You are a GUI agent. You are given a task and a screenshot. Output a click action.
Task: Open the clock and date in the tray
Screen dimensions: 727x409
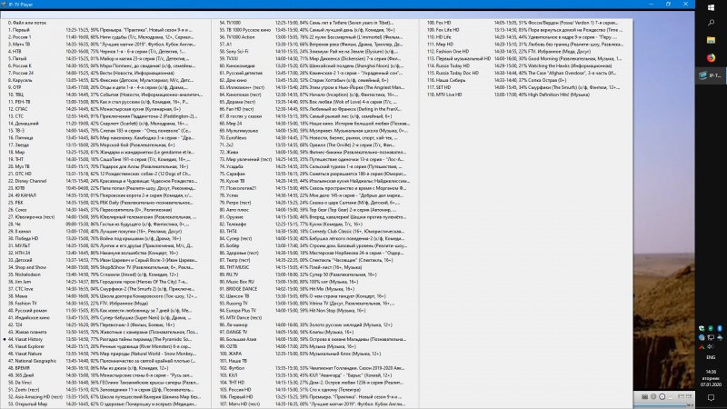[x=711, y=378]
